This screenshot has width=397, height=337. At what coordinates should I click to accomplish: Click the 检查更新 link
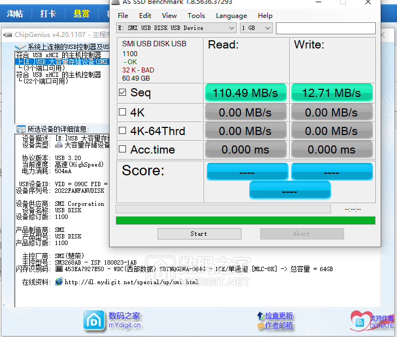279,316
